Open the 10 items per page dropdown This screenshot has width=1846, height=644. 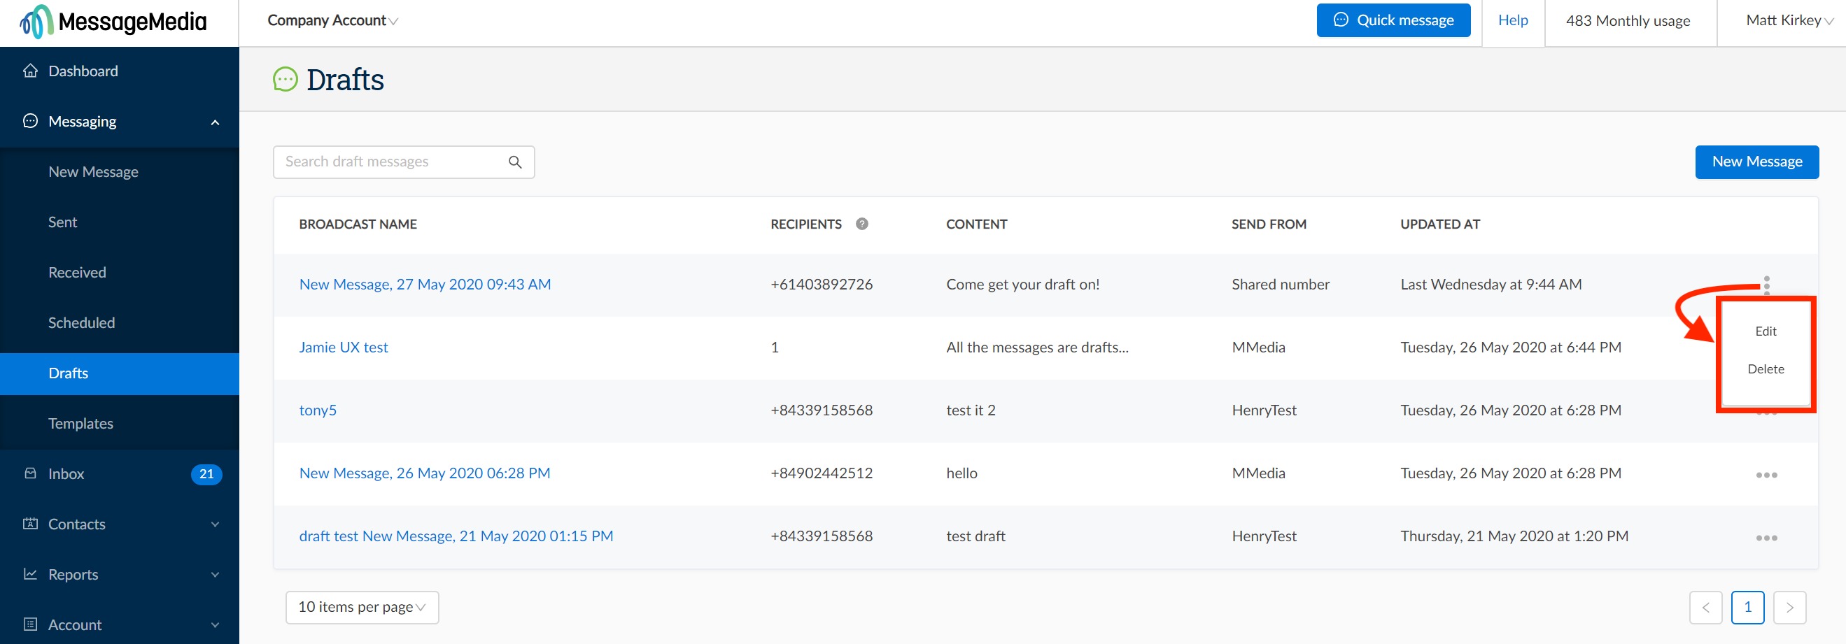[362, 608]
